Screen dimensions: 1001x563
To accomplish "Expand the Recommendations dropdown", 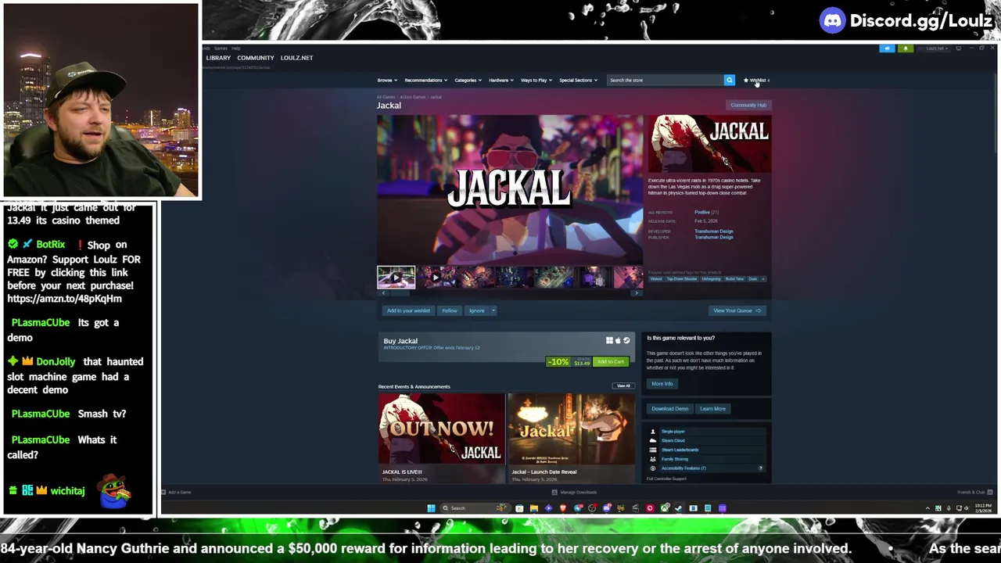I will click(x=425, y=80).
